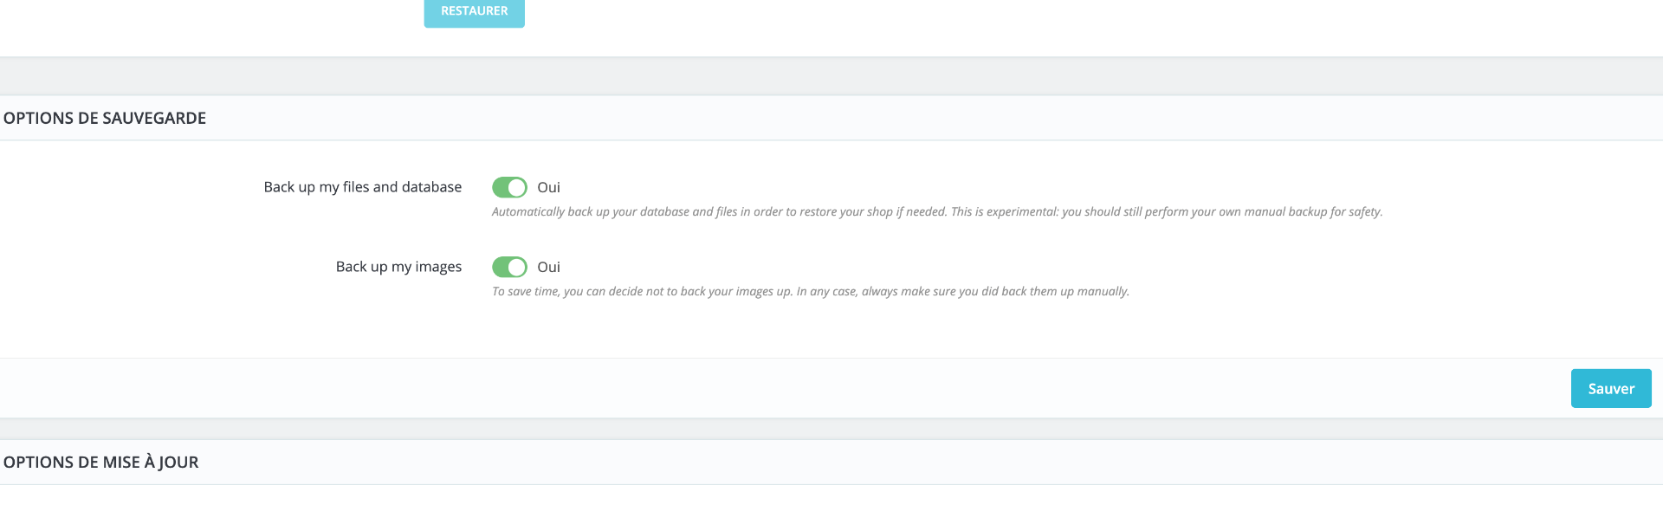
Task: Select the OPTIONS DE SAUVEGARDE heading
Action: point(105,119)
